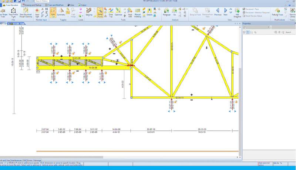Viewport: 296px width, 170px height.
Task: Go to the Next truss view
Action: [x=225, y=12]
